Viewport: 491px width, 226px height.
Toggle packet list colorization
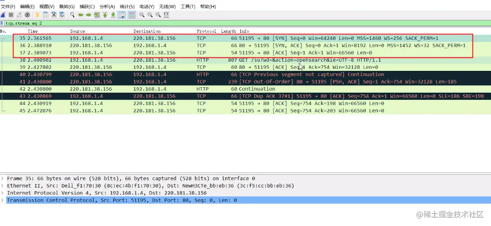(x=132, y=15)
